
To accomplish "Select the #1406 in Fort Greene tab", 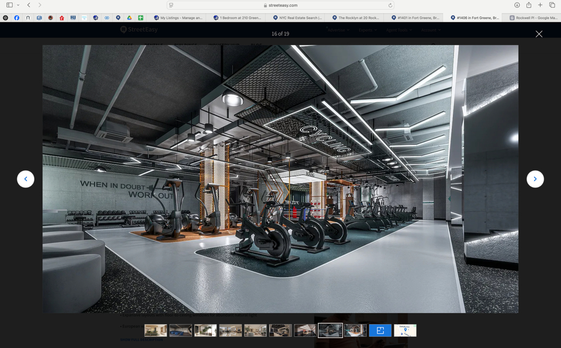I will pos(474,18).
